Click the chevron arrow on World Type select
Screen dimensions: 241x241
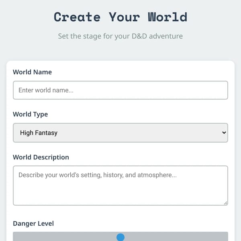(224, 133)
